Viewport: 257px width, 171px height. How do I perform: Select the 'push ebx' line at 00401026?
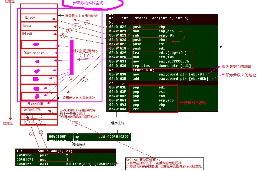(x=149, y=40)
